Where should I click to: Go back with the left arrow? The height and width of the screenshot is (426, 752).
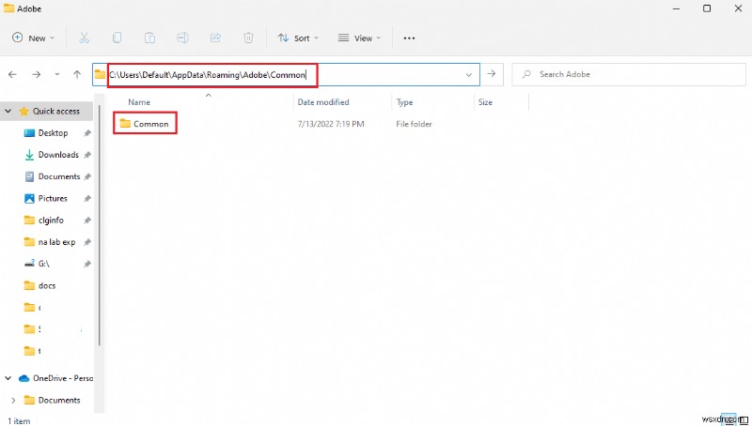tap(12, 74)
